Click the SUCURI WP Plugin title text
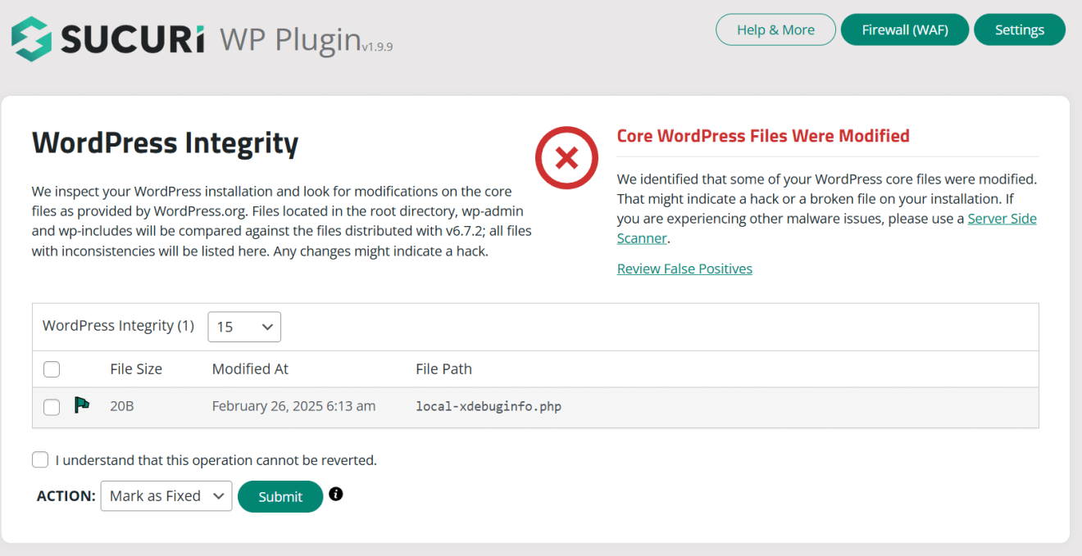 tap(211, 38)
